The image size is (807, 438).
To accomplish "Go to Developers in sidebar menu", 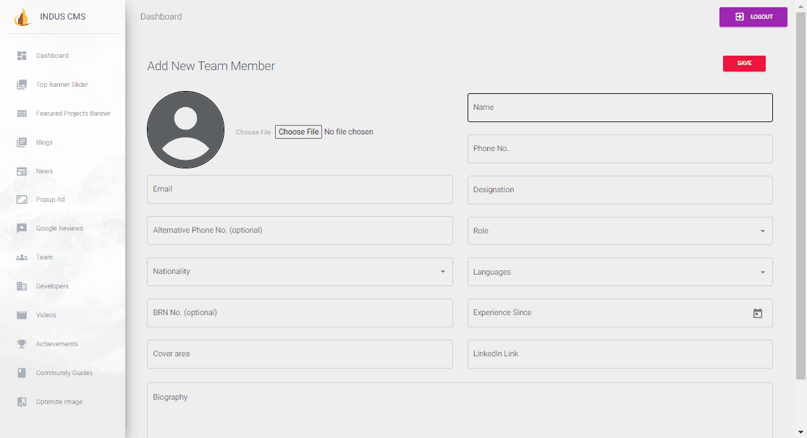I will click(x=52, y=286).
